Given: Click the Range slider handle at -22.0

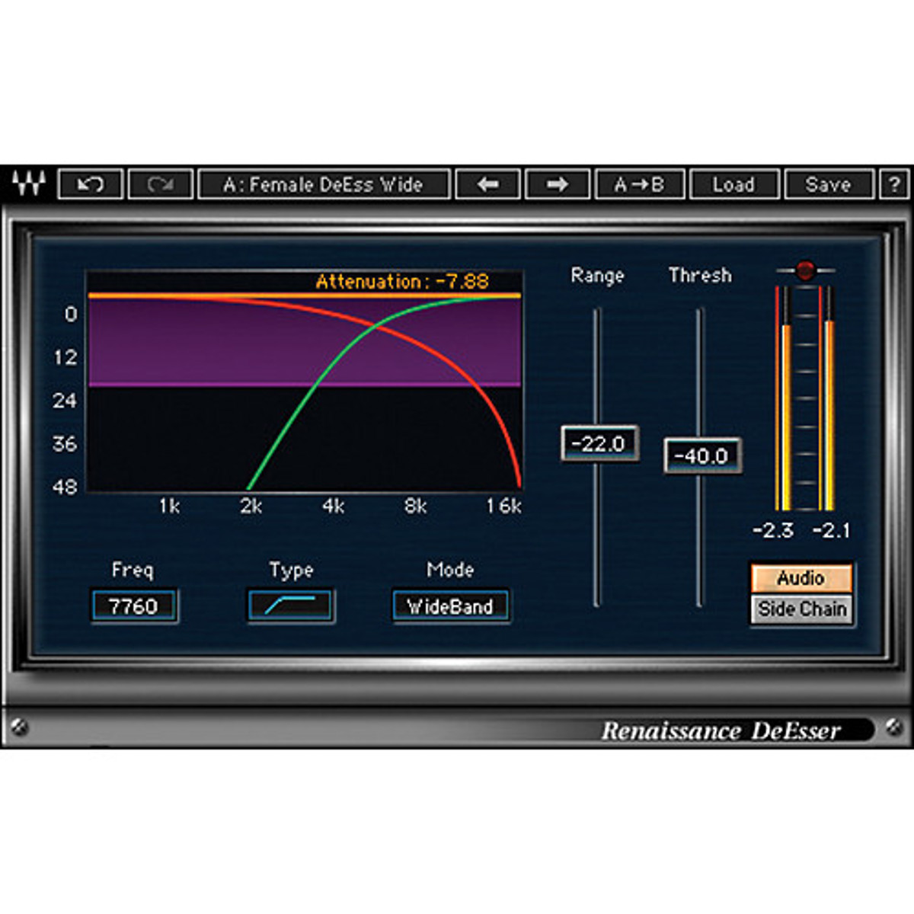Looking at the screenshot, I should (599, 443).
